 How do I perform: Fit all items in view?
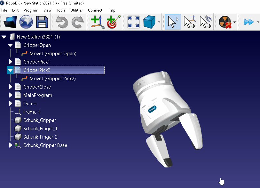click(x=133, y=22)
